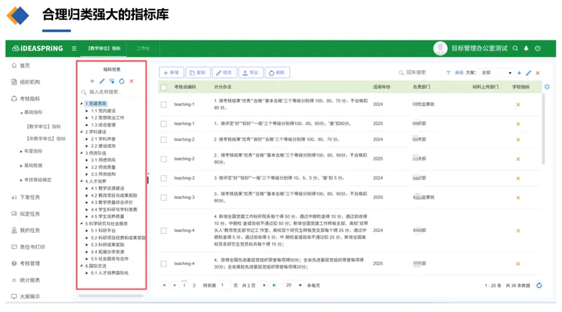The height and width of the screenshot is (312, 562).
Task: Check the teaching-3 2025 row checkbox
Action: point(164,198)
